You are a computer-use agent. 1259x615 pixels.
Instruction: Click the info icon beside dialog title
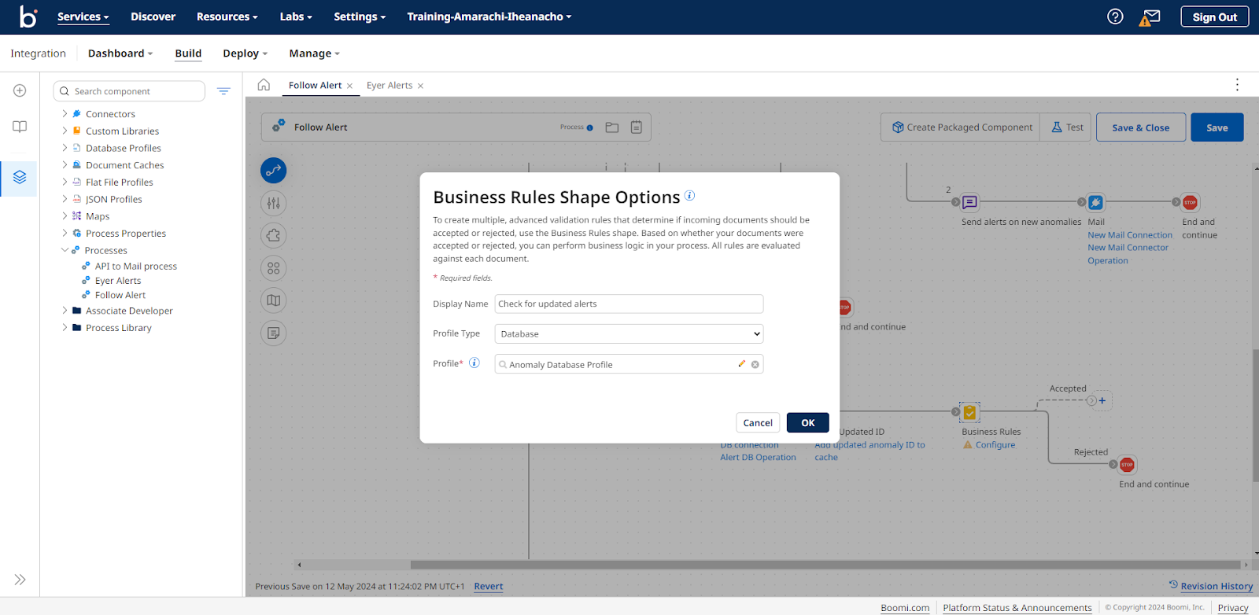point(689,195)
